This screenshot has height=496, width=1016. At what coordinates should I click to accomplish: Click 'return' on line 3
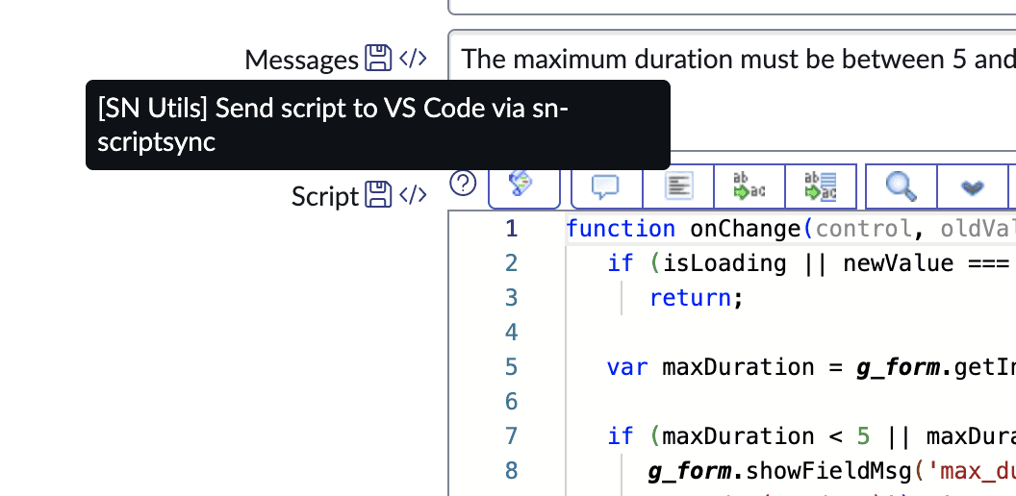coord(690,298)
